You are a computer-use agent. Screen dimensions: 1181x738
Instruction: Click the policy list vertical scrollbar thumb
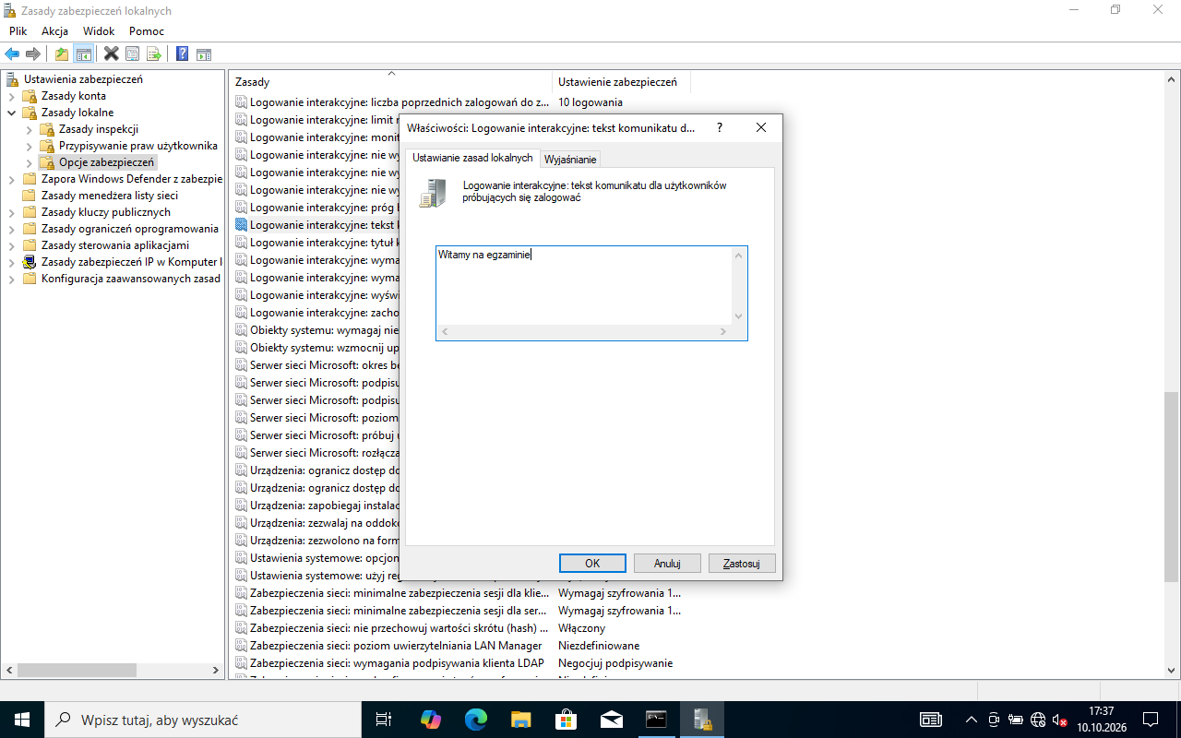1172,486
